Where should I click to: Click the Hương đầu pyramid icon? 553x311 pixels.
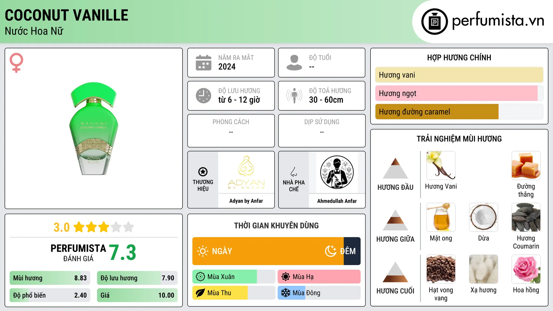coord(395,168)
